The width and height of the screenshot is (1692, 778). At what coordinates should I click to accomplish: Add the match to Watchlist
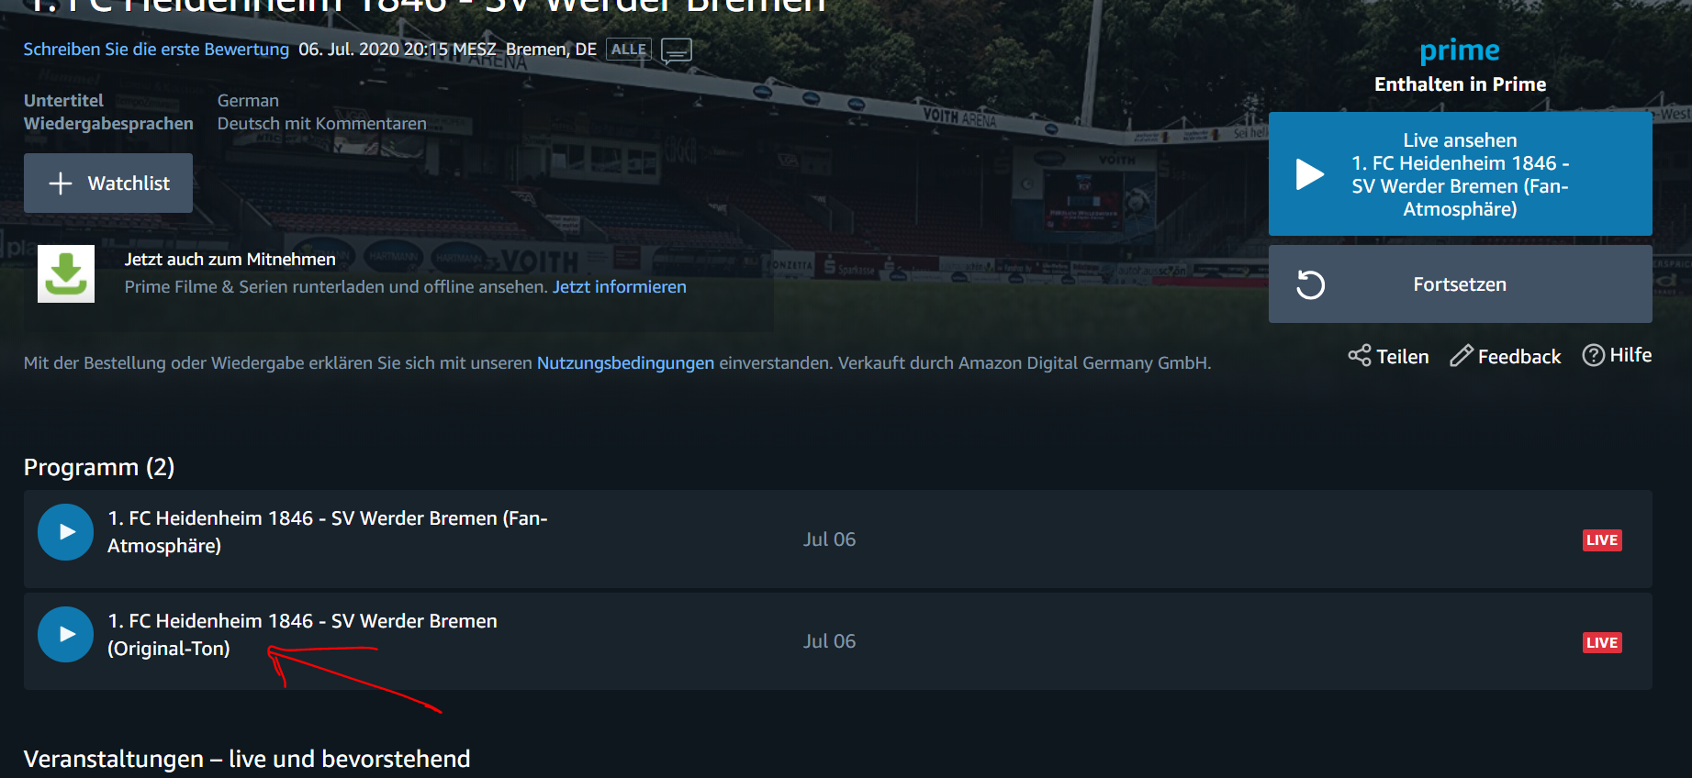pyautogui.click(x=108, y=183)
